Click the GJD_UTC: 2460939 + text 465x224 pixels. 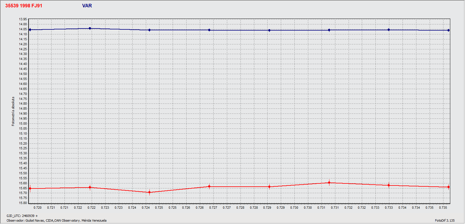tap(22, 216)
